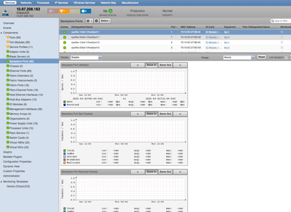
Task: Collapse the Monitoring Templates section
Action: [x=1, y=182]
